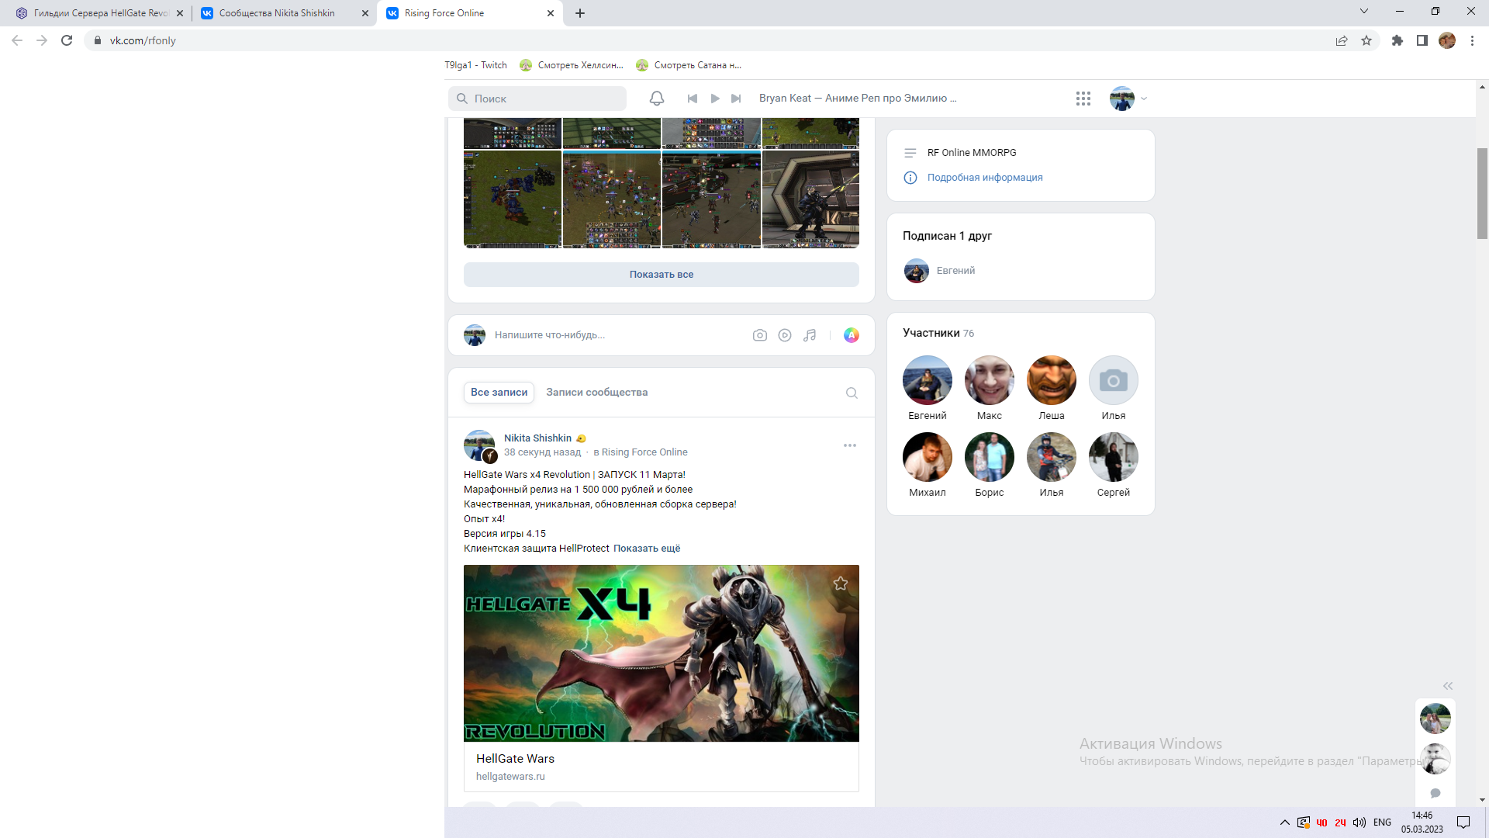Expand post text with Показать ещё
This screenshot has height=838, width=1489.
click(647, 549)
